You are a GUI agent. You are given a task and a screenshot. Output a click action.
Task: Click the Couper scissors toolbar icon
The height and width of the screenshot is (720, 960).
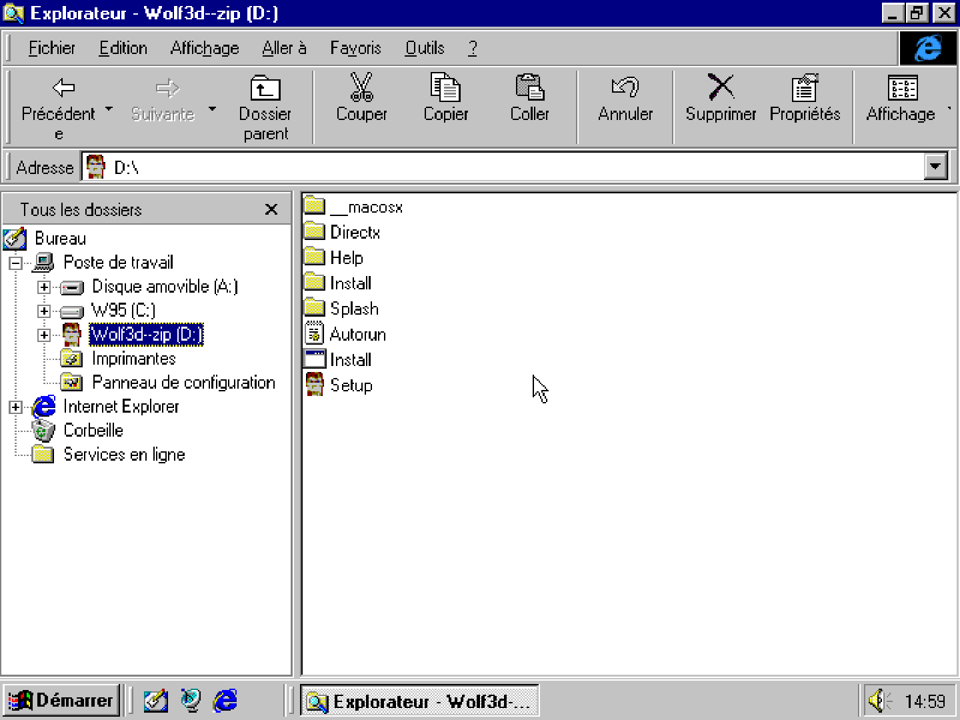361,88
